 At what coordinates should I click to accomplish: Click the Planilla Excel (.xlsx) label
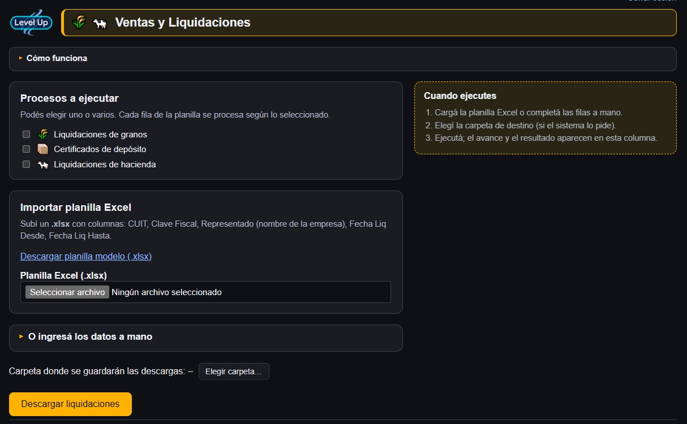pyautogui.click(x=64, y=275)
